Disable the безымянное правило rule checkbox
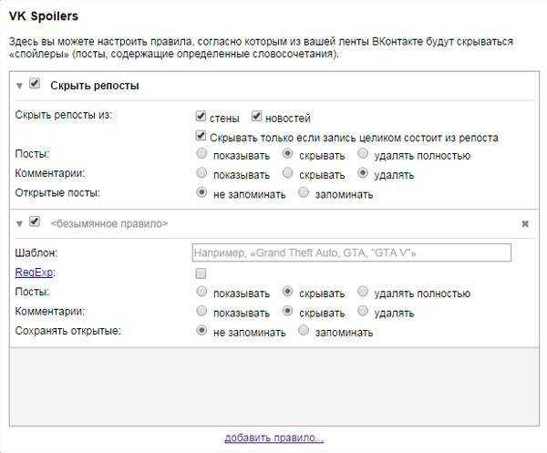 coord(35,221)
